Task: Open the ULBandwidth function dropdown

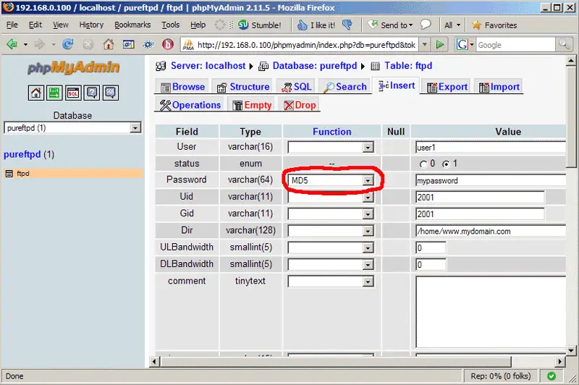Action: [x=331, y=247]
